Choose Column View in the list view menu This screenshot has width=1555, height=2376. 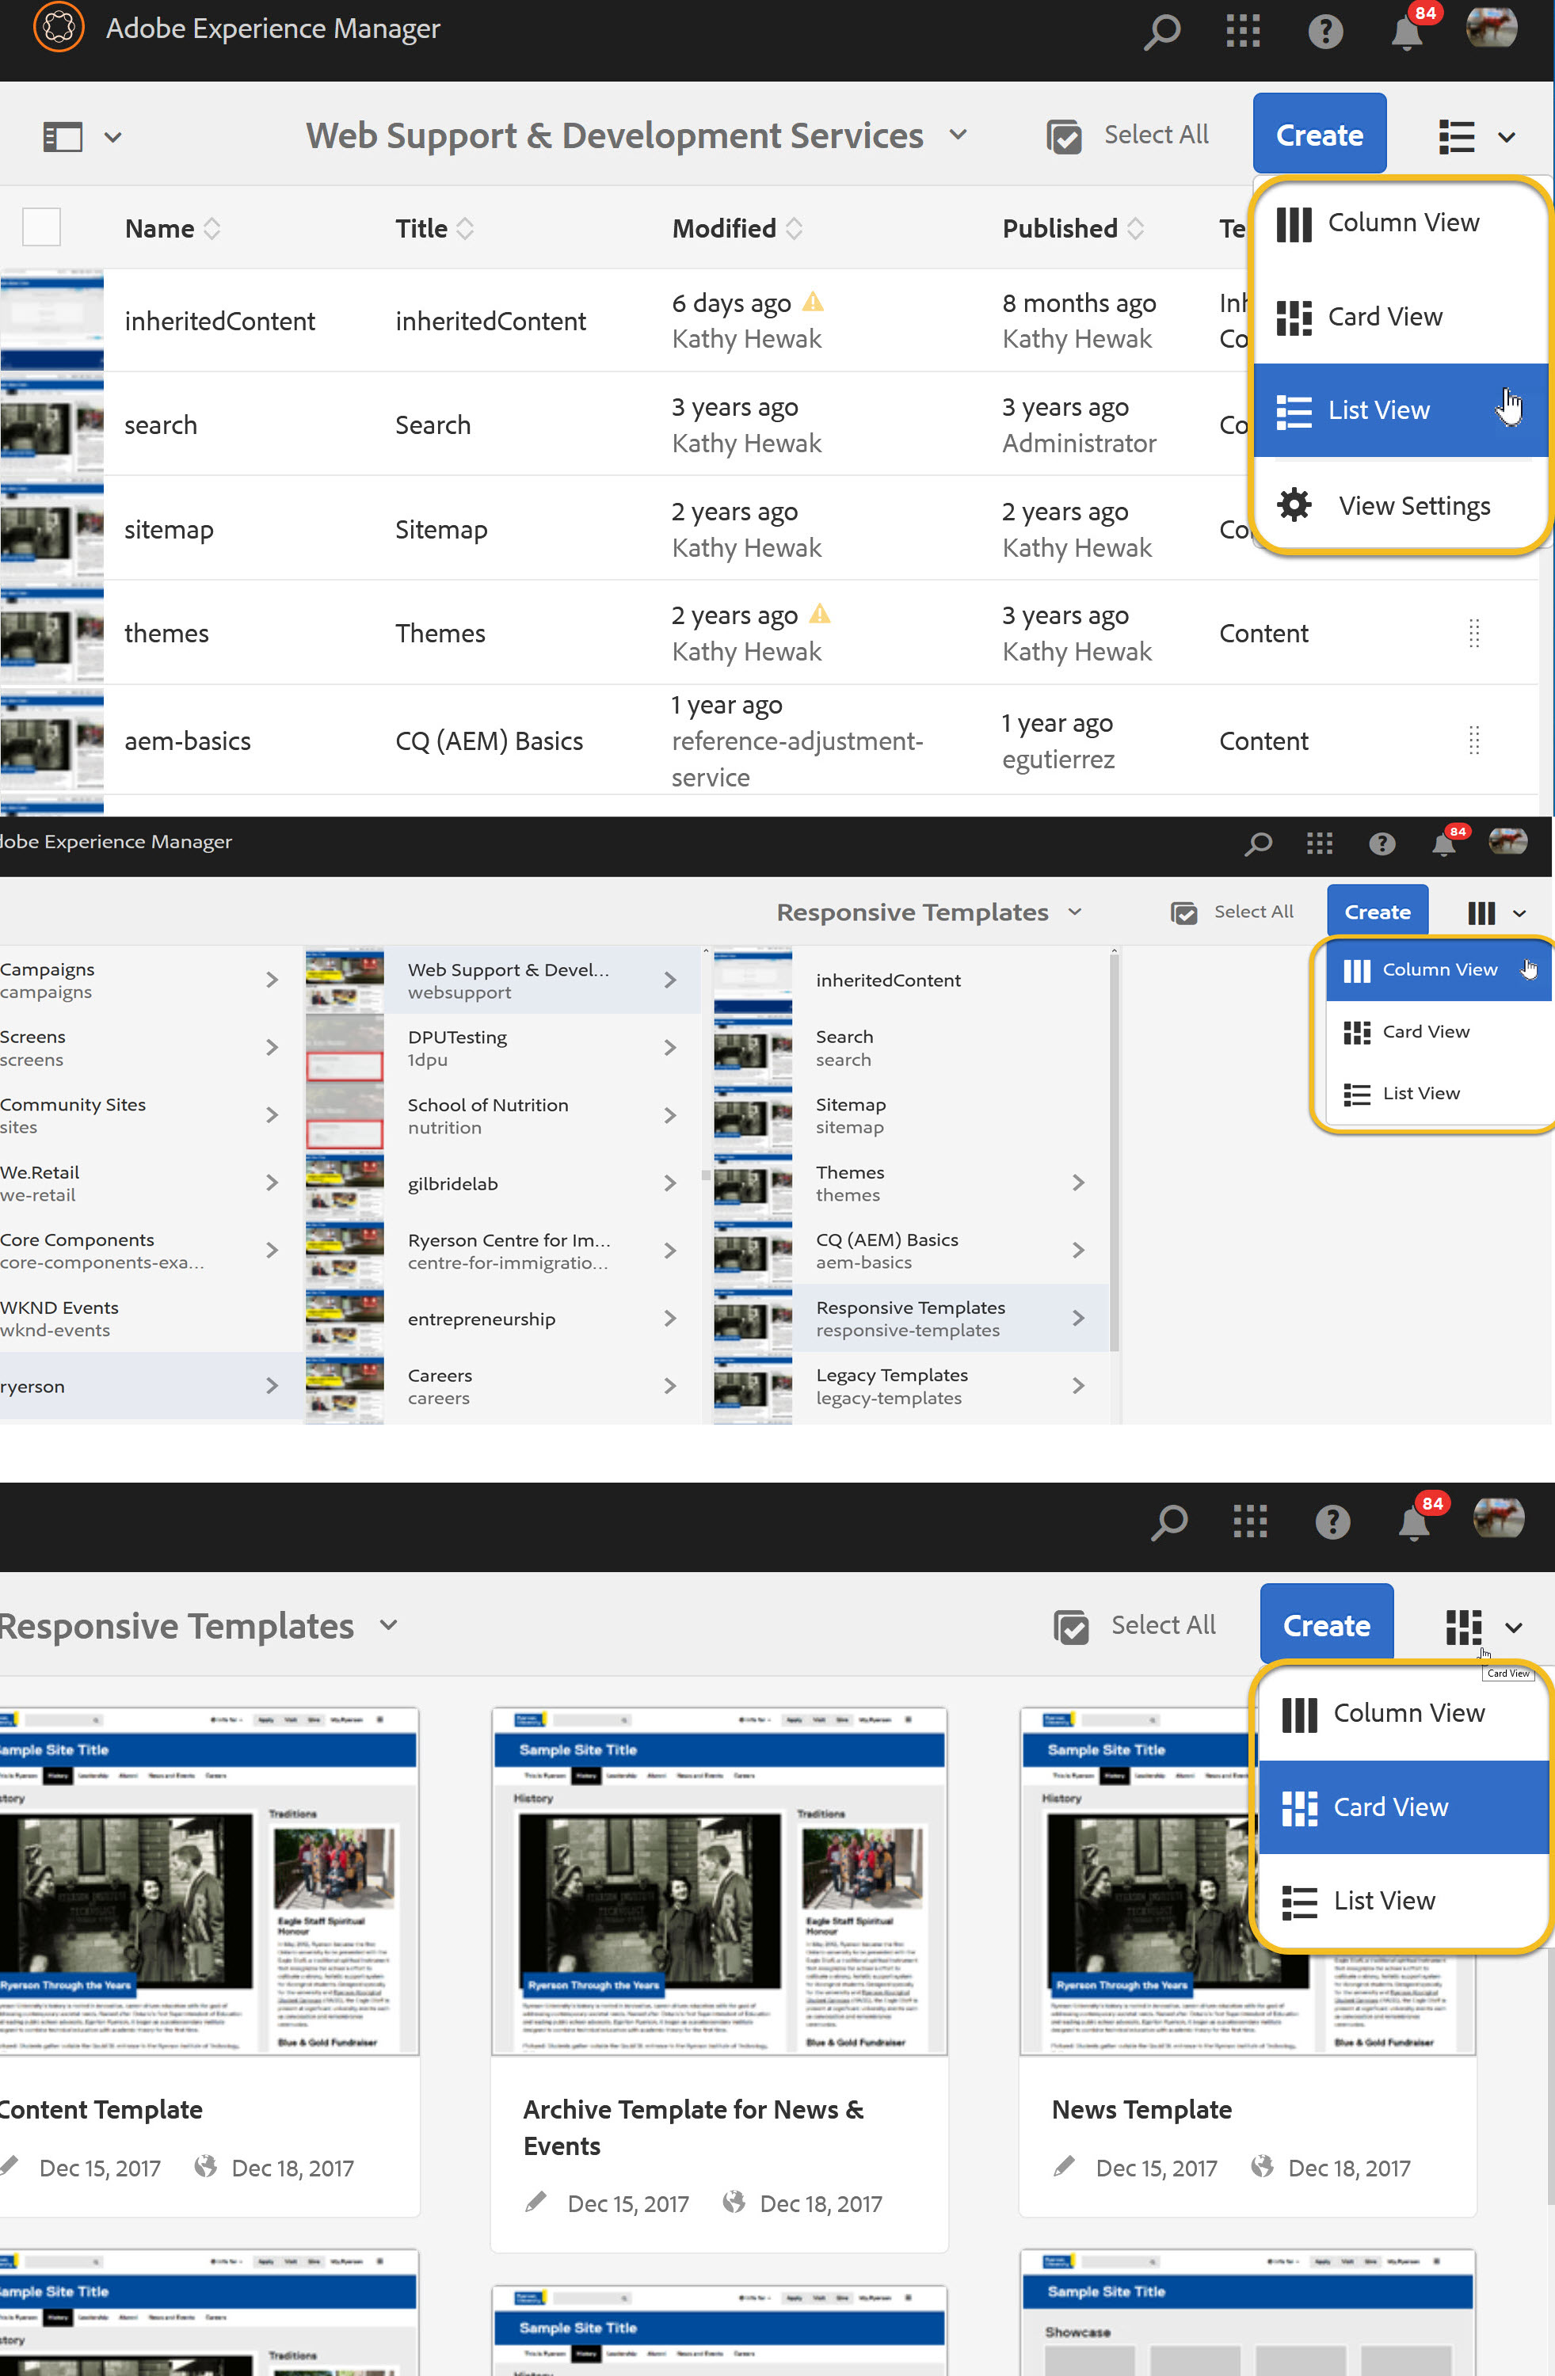point(1401,223)
